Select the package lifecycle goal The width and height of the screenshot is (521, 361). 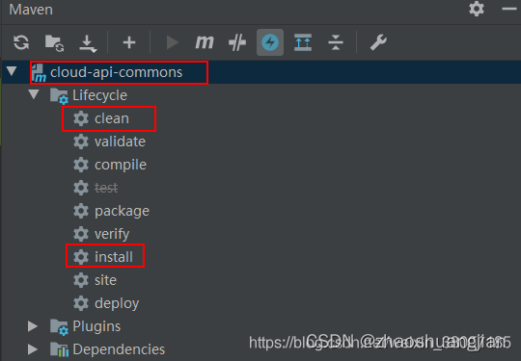pos(122,211)
